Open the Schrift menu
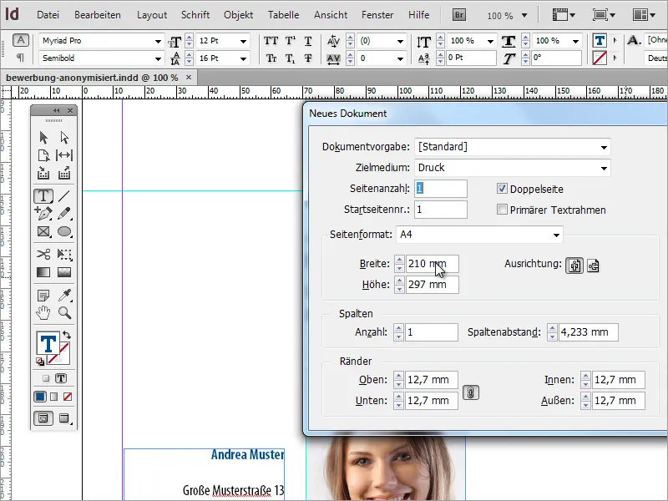 [195, 15]
